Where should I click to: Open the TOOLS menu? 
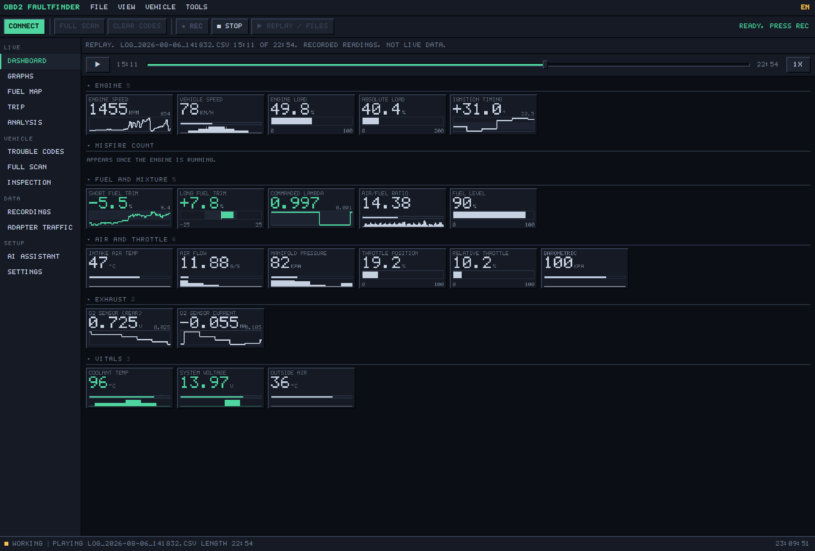[196, 7]
